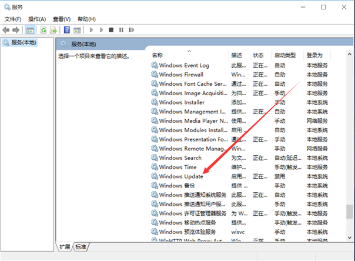
Task: Click the second play arrow toolbar icon
Action: (x=101, y=30)
